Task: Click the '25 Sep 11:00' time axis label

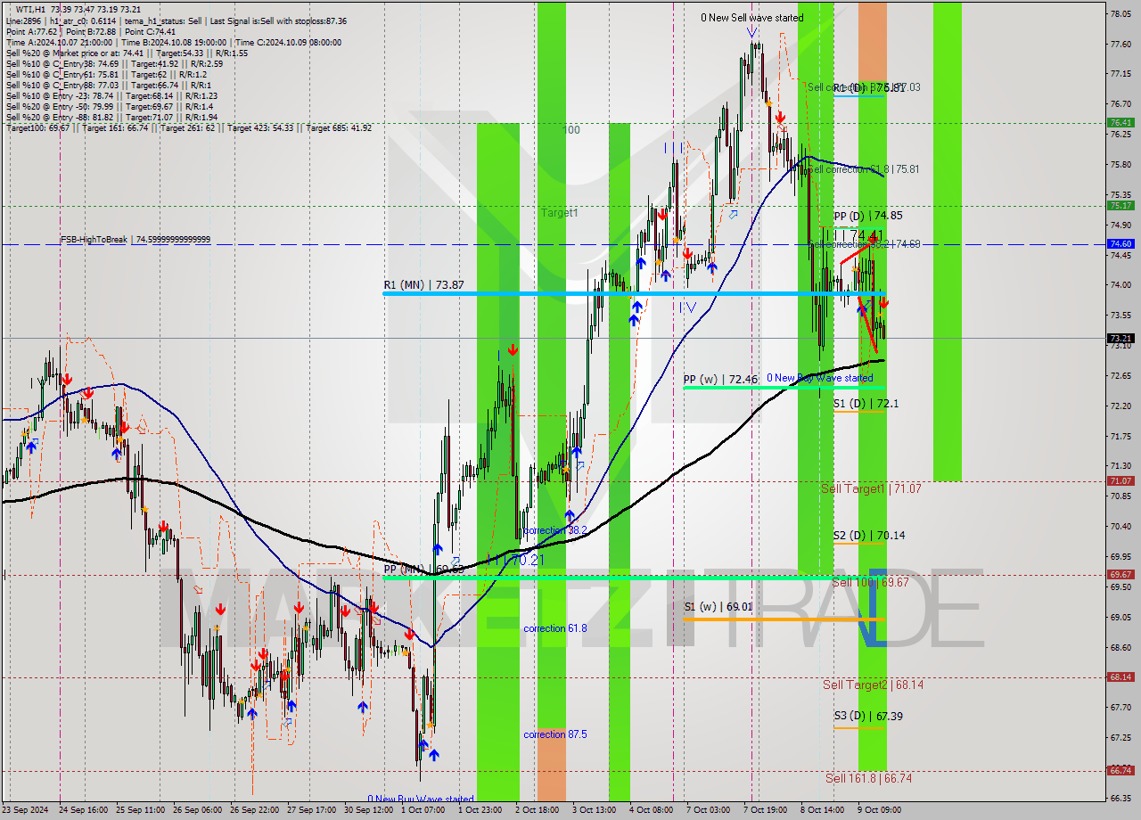Action: (141, 810)
